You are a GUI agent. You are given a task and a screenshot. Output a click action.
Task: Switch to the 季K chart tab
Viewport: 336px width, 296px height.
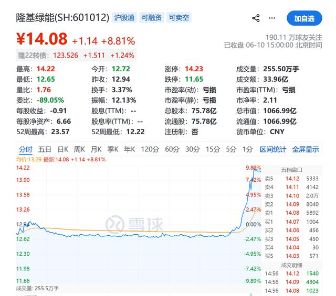pyautogui.click(x=113, y=149)
